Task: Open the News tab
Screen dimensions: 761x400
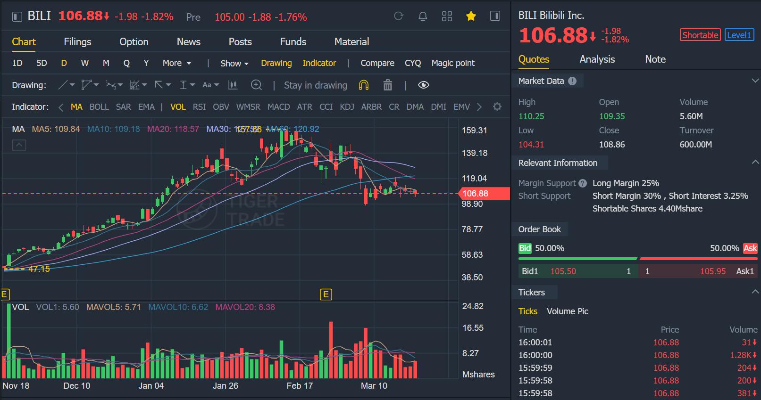Action: click(189, 42)
